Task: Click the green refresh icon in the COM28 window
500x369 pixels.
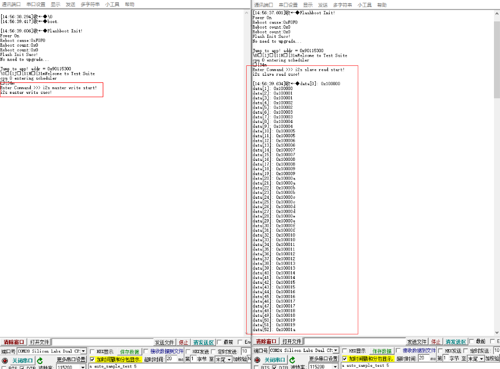Action: point(40,360)
